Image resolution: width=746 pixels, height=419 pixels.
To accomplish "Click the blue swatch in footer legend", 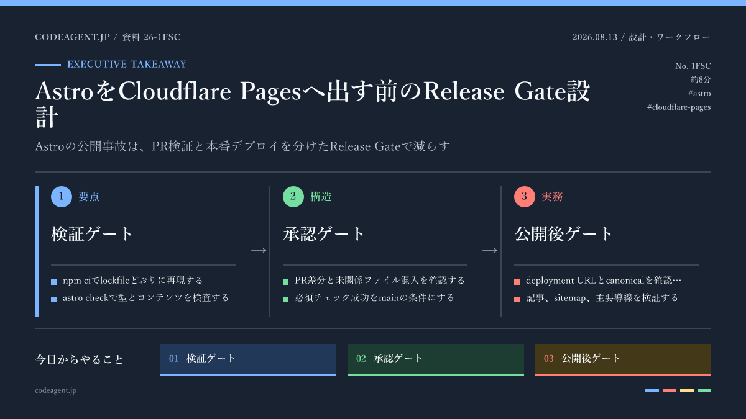I will point(652,390).
